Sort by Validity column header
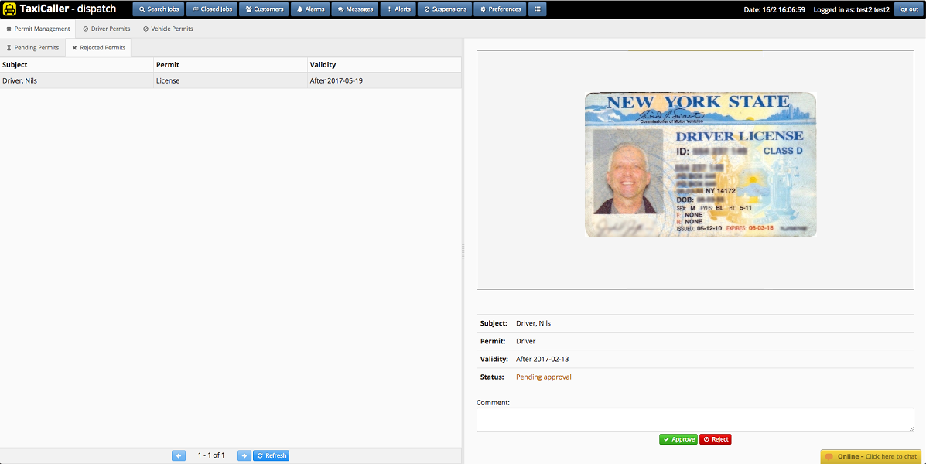Screen dimensions: 926x464 [384, 65]
